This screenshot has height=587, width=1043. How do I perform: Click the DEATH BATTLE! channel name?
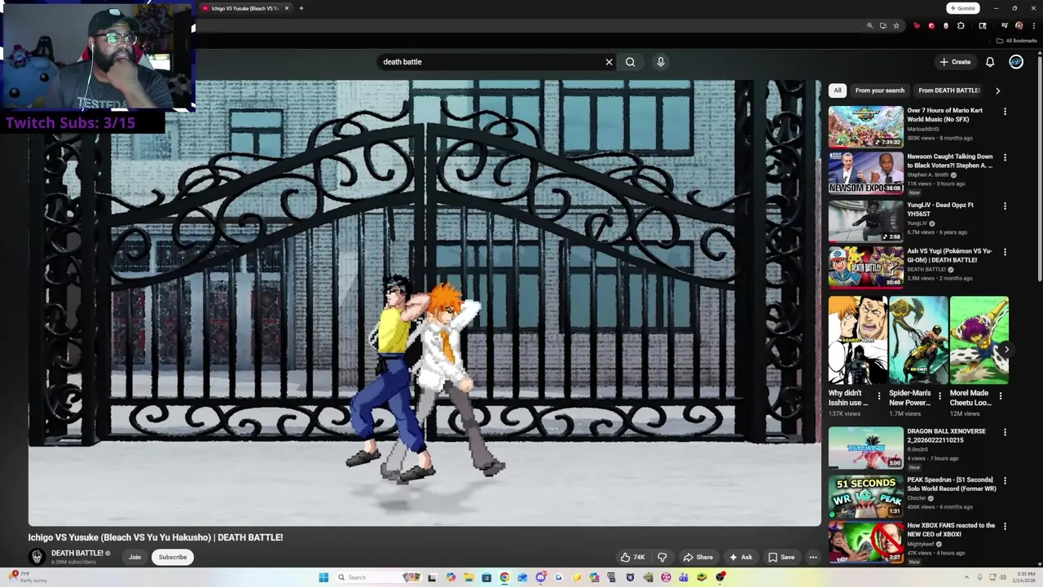tap(77, 554)
